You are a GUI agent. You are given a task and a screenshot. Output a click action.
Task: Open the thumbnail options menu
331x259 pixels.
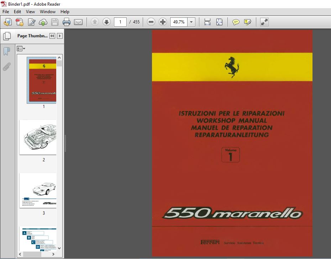coord(21,49)
